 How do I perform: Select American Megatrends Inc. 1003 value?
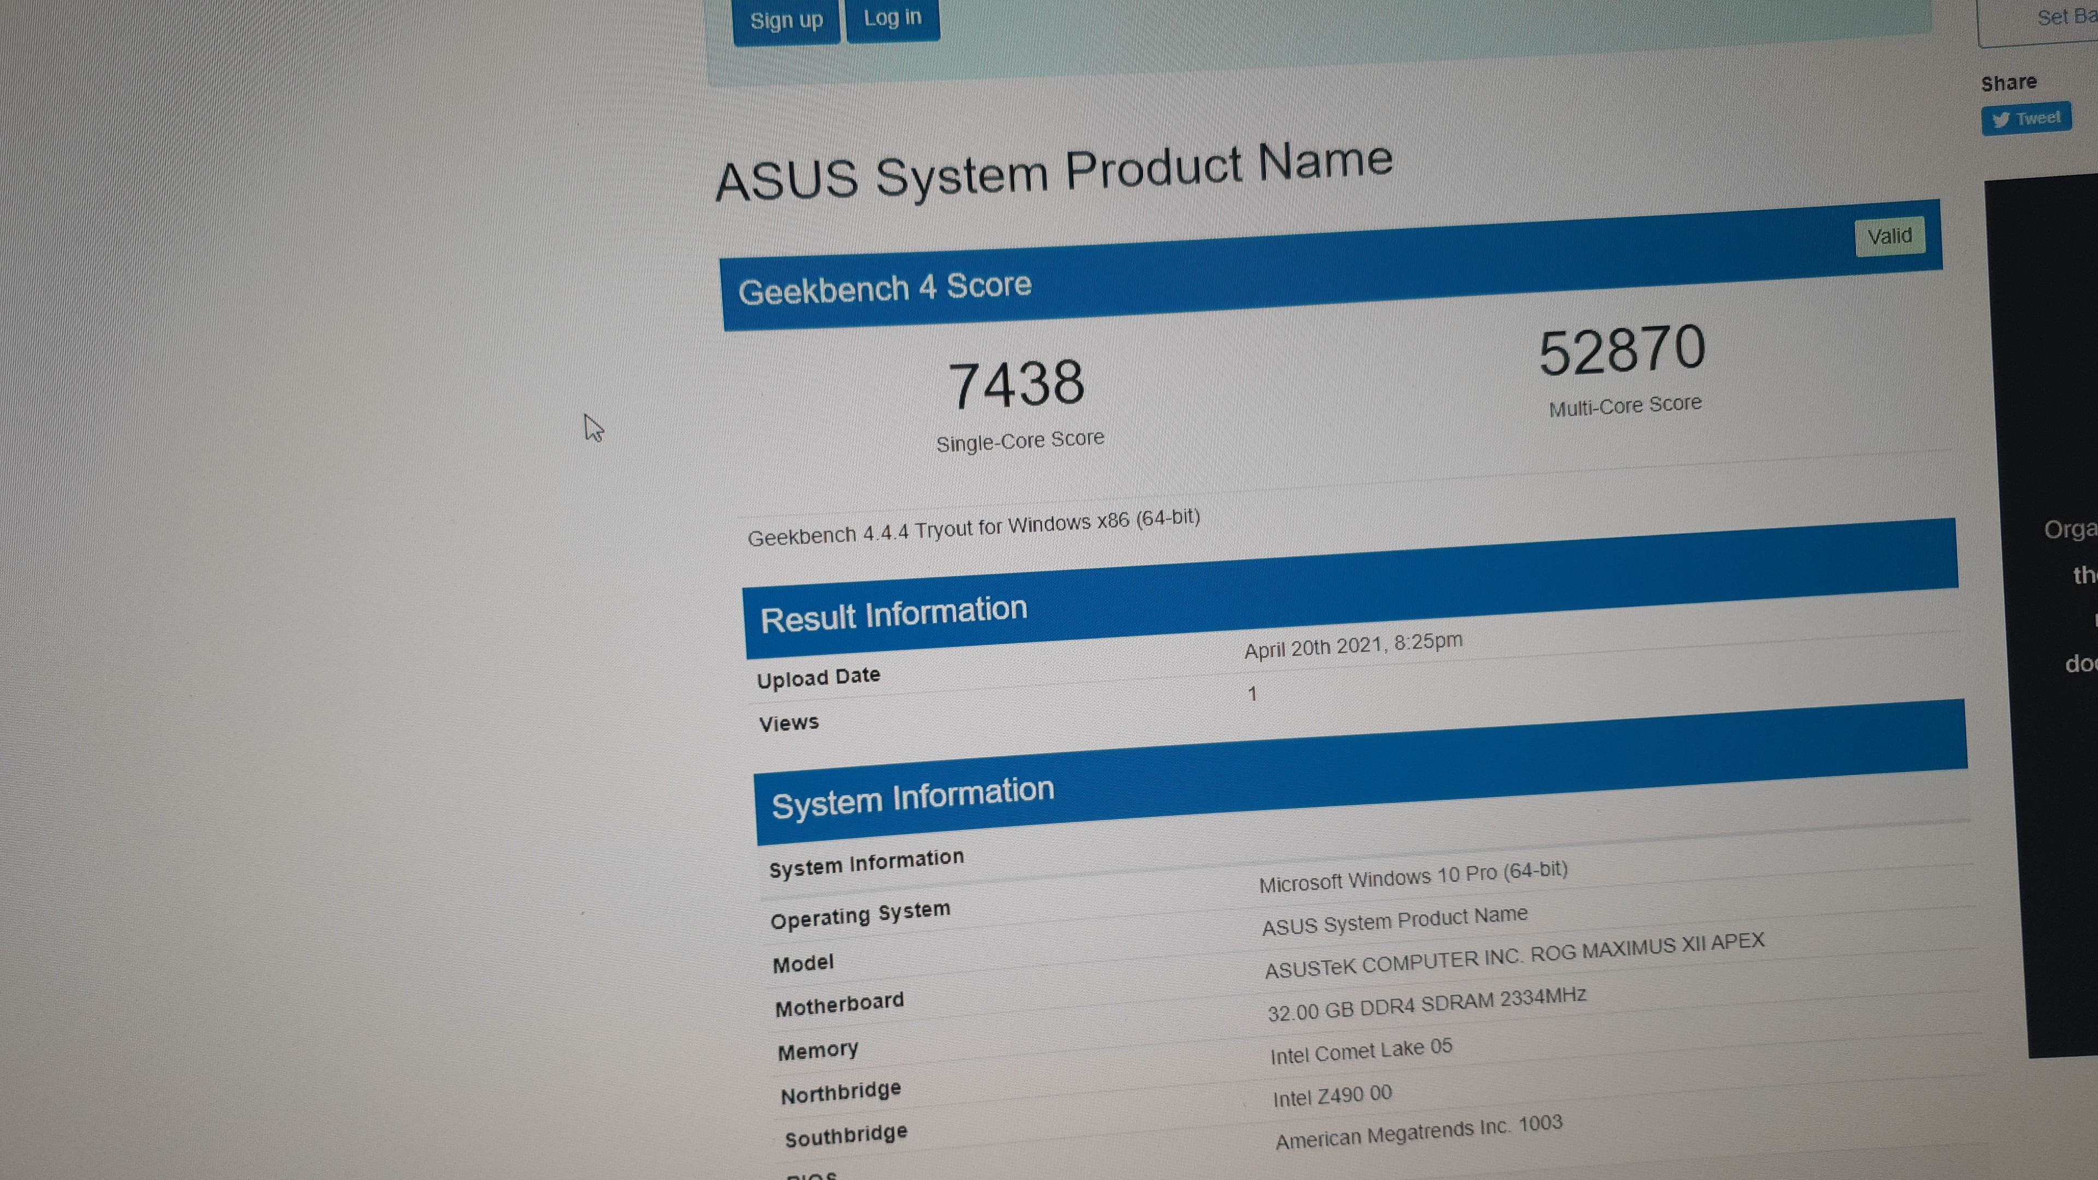pos(1419,1133)
